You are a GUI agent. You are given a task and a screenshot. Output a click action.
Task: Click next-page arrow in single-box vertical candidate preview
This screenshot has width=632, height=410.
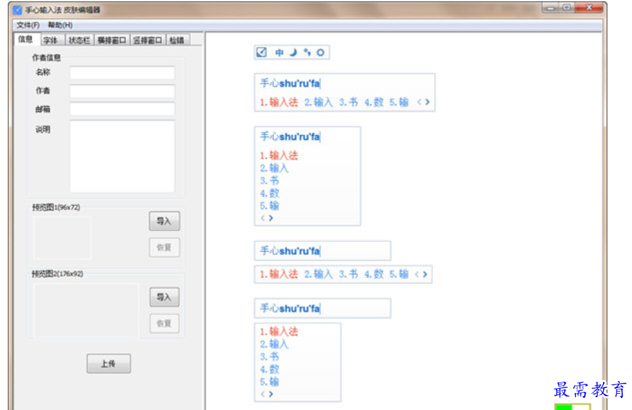pos(271,218)
